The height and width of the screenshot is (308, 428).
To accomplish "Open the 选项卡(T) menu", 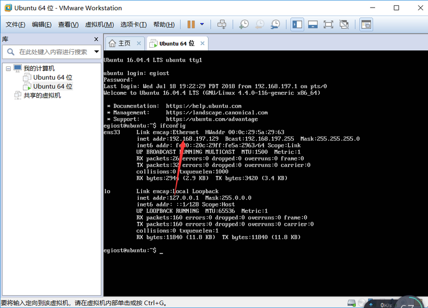I will coord(133,25).
